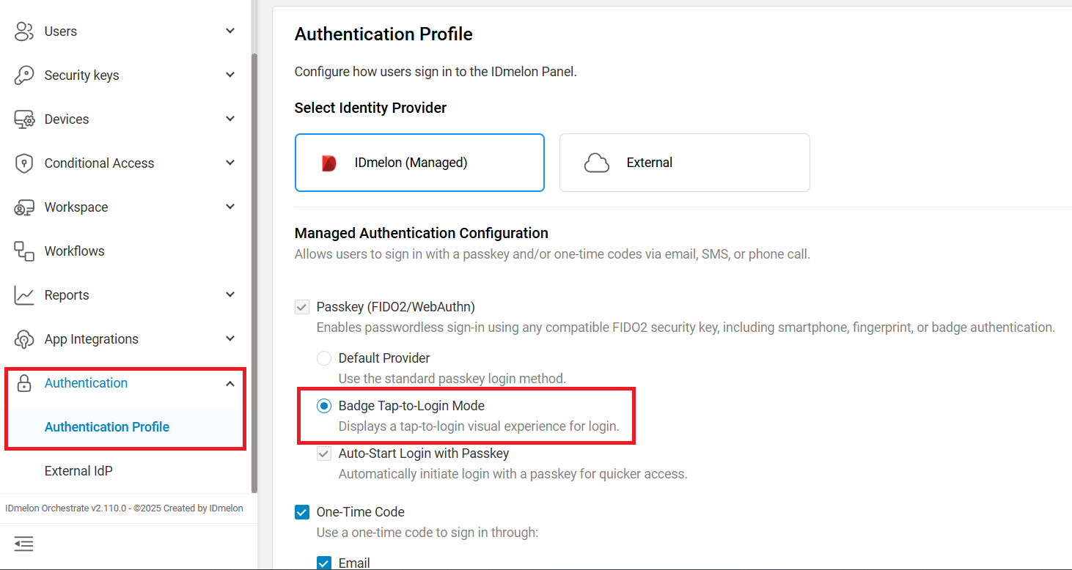Choose the Default Provider login method
The height and width of the screenshot is (570, 1072).
pos(323,358)
